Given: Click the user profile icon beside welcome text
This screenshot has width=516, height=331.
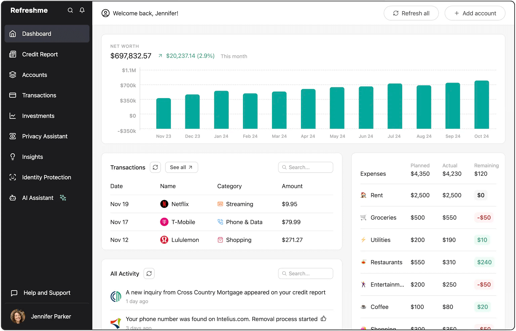Looking at the screenshot, I should point(105,13).
